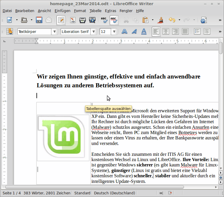Click the Linux Mint logo image
Image resolution: width=224 pixels, height=197 pixels.
click(x=63, y=138)
